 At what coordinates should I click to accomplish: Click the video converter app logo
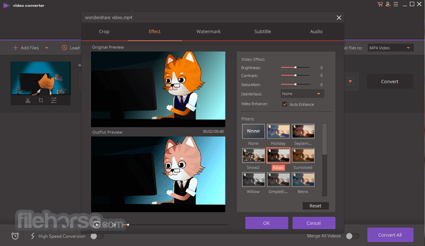6,5
